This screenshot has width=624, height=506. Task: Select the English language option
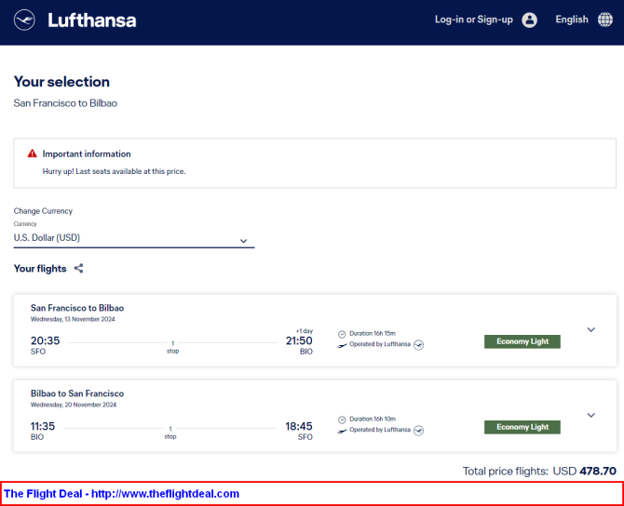[x=572, y=20]
